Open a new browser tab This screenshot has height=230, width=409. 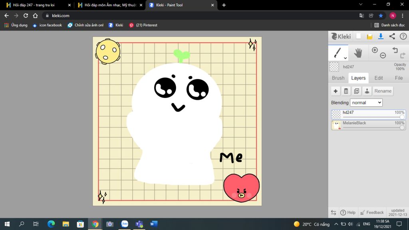[224, 5]
